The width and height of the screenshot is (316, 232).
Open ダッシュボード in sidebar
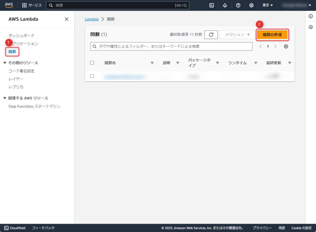pyautogui.click(x=21, y=36)
